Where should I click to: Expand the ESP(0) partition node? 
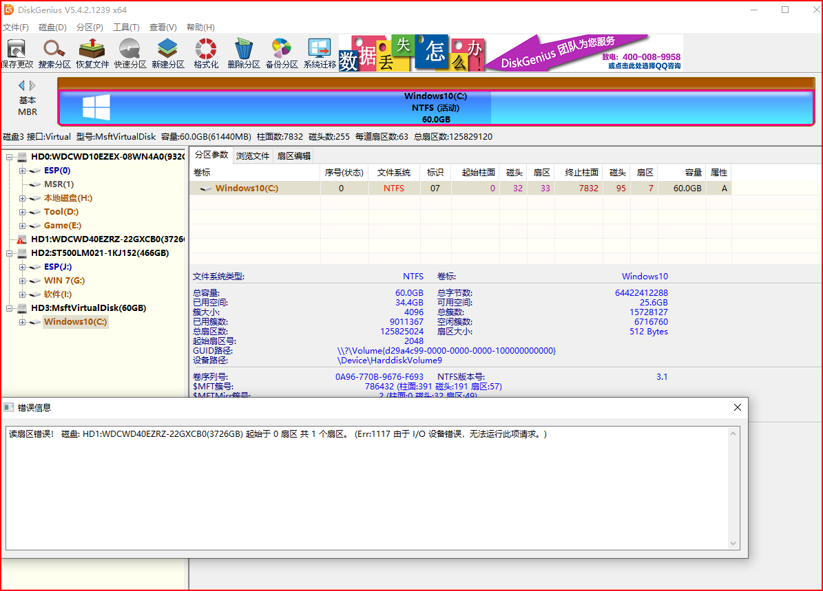tap(22, 171)
